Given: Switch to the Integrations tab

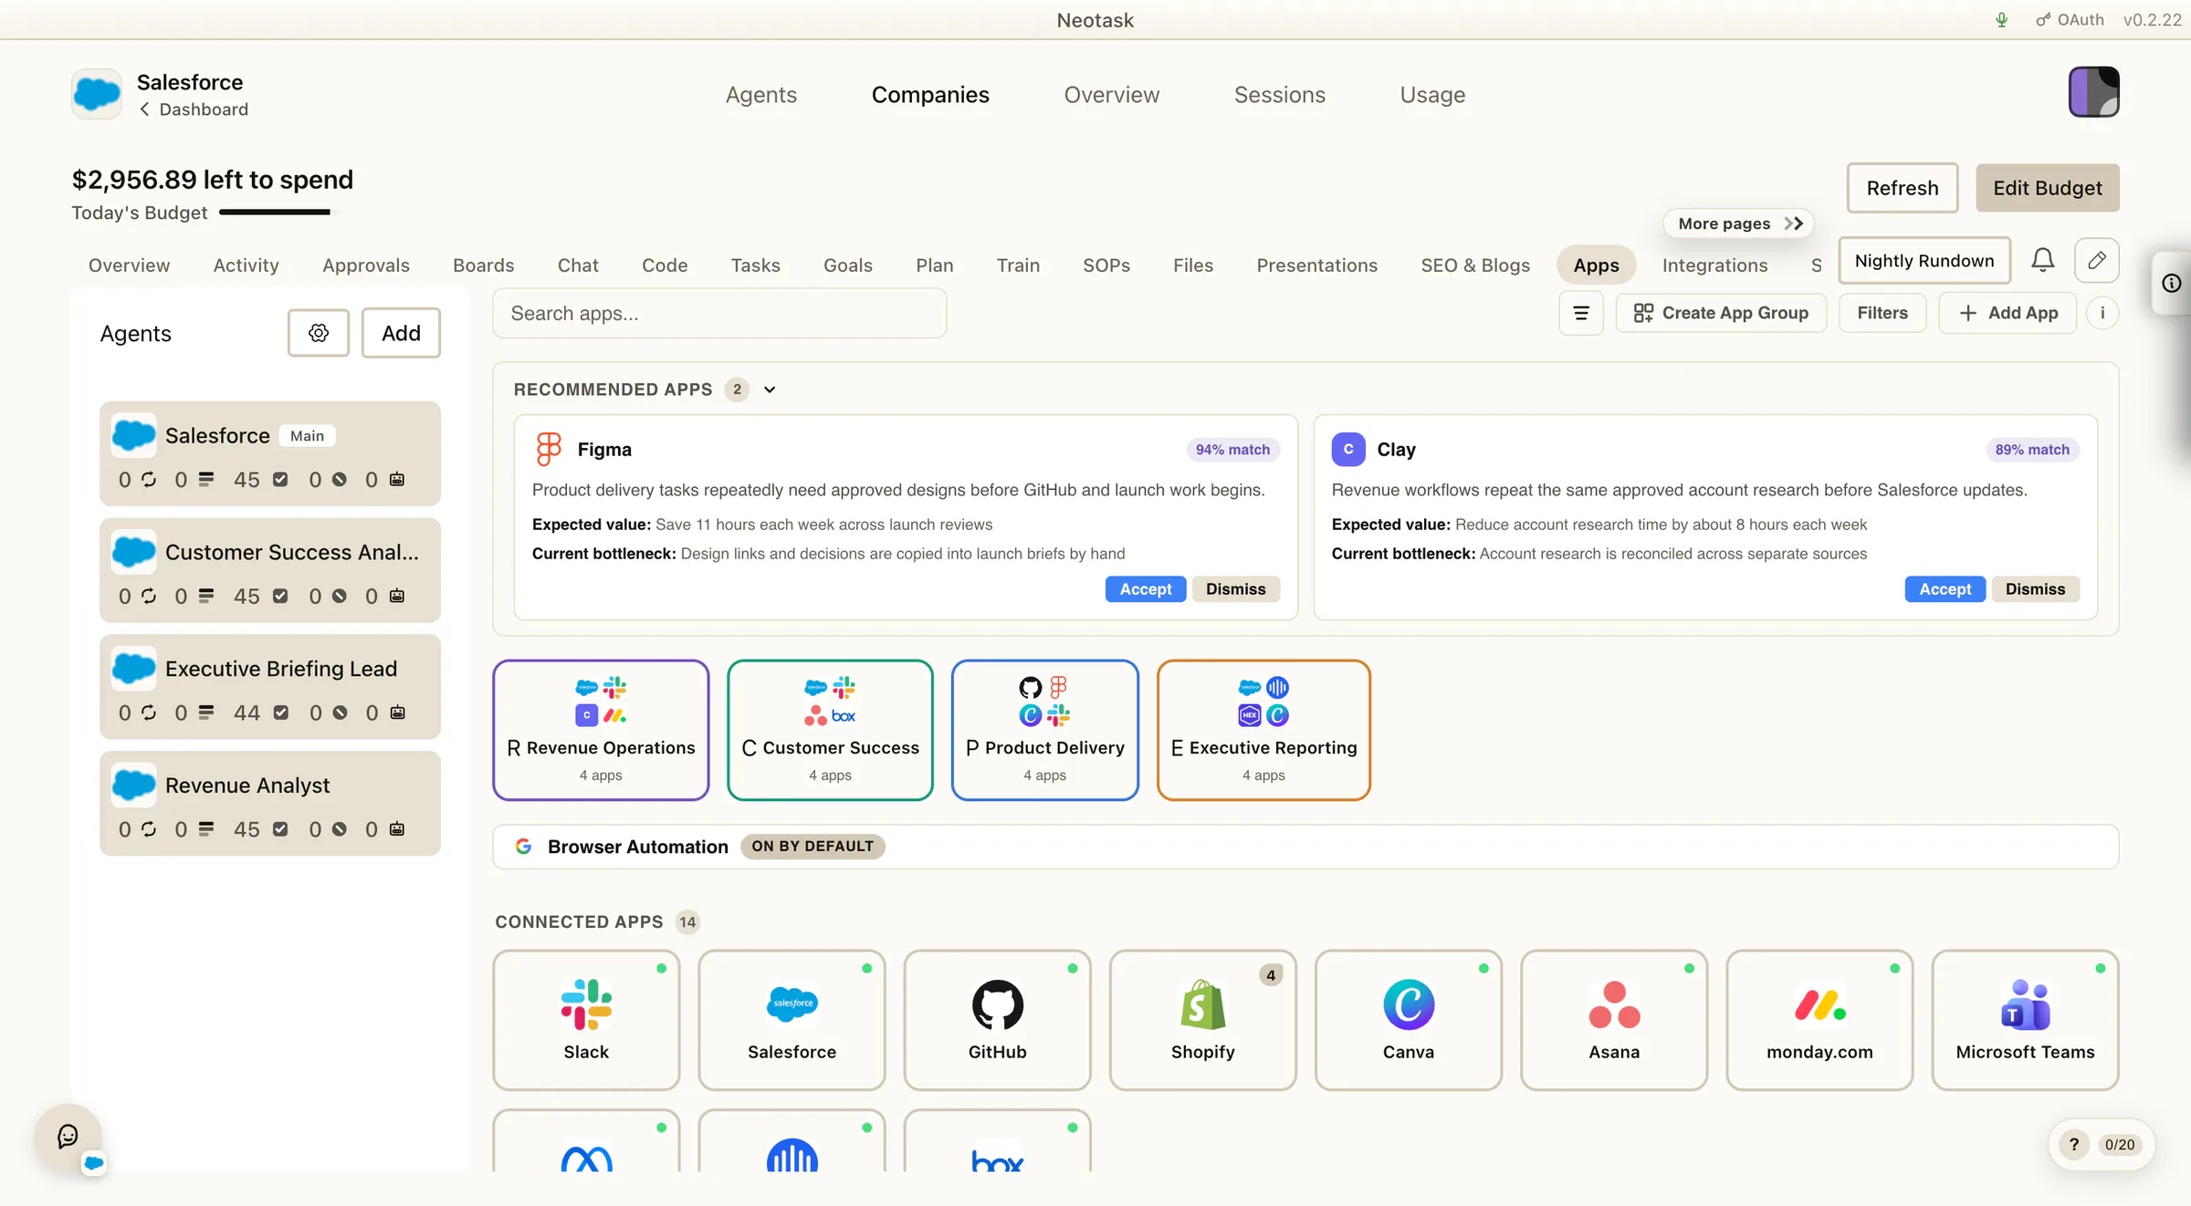Looking at the screenshot, I should (x=1714, y=265).
